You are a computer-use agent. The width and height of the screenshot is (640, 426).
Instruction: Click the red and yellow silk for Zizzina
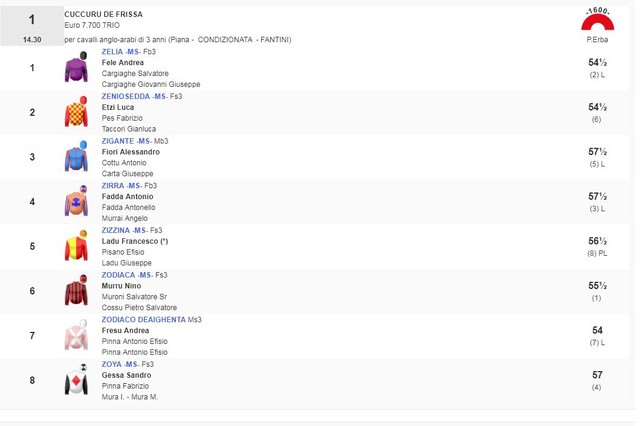point(76,246)
